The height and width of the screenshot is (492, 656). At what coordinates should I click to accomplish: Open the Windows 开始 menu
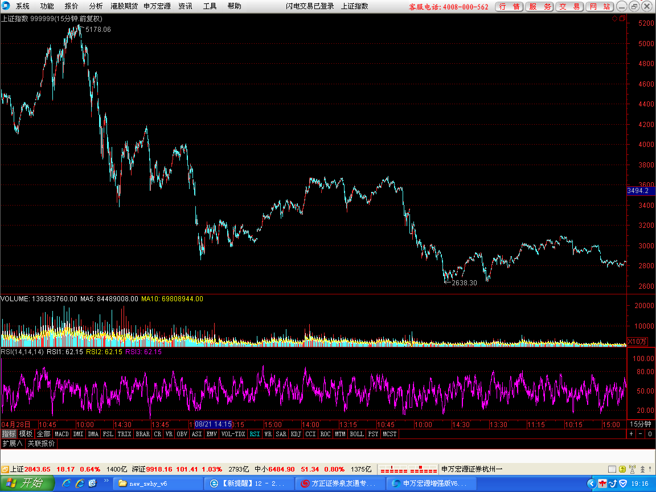27,483
